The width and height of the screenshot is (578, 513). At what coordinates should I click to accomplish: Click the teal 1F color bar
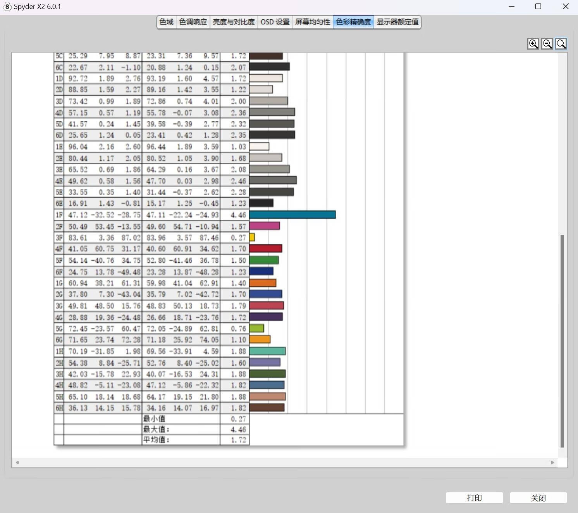[292, 215]
